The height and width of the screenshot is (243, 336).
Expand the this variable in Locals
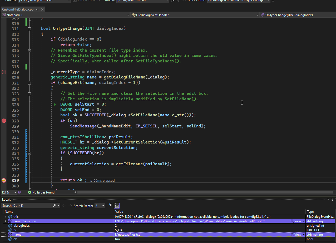click(x=6, y=217)
